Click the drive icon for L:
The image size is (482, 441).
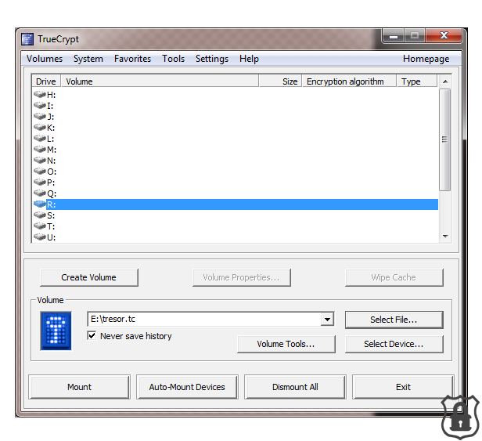click(x=40, y=138)
